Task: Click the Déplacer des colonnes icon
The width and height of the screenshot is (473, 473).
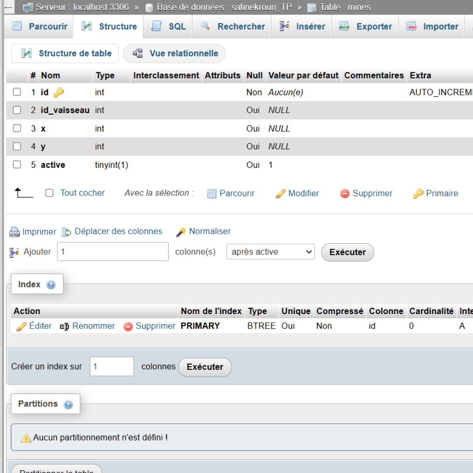Action: (x=67, y=232)
